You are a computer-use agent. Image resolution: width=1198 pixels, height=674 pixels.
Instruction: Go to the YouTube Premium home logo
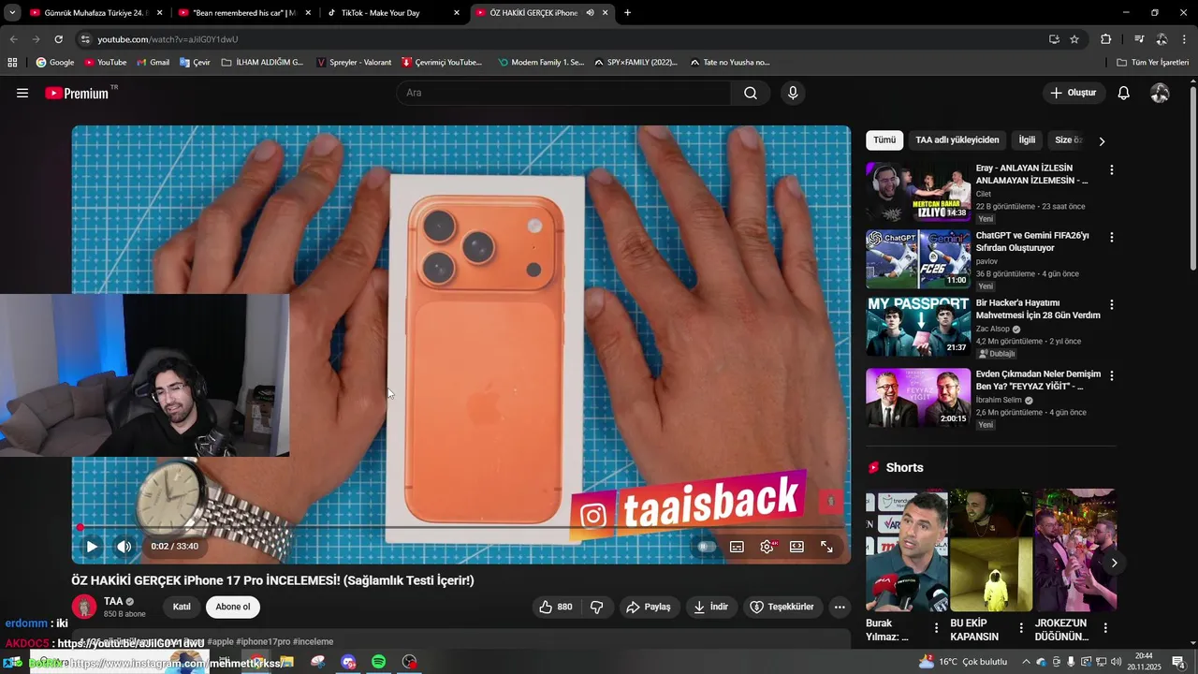tap(78, 93)
